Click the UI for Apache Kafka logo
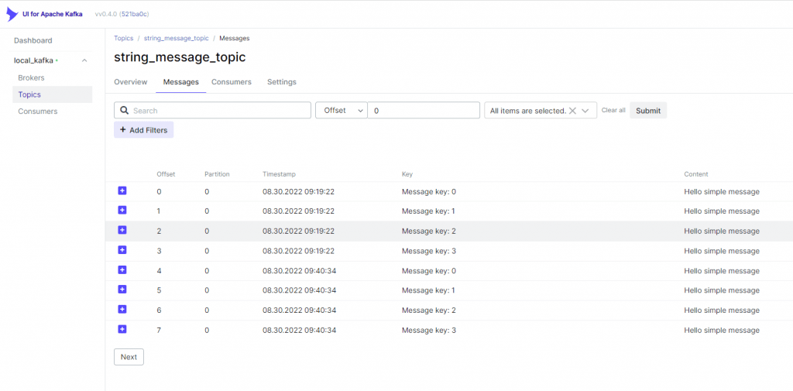Image resolution: width=793 pixels, height=391 pixels. 12,14
